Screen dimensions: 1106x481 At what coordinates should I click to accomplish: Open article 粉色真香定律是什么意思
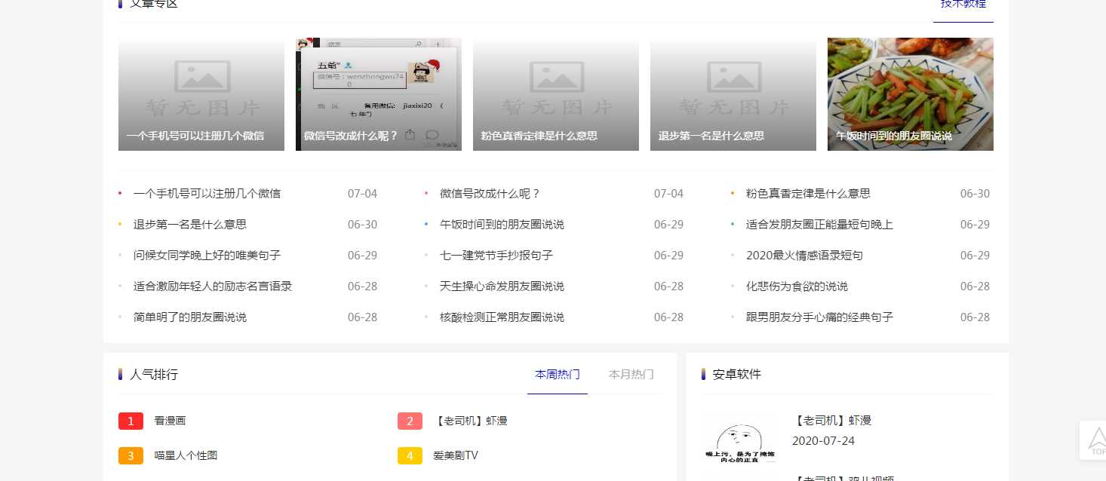(x=808, y=193)
